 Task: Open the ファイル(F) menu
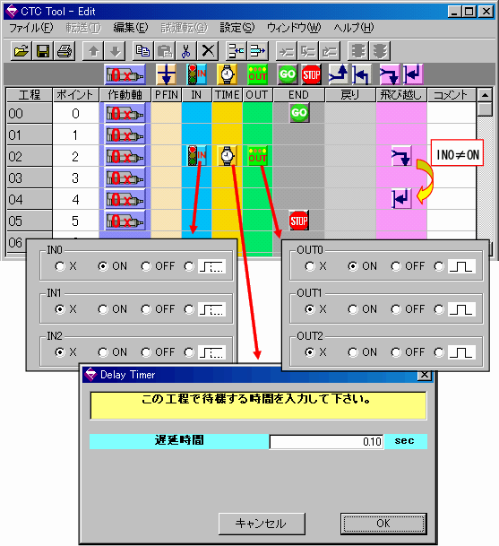[x=31, y=28]
